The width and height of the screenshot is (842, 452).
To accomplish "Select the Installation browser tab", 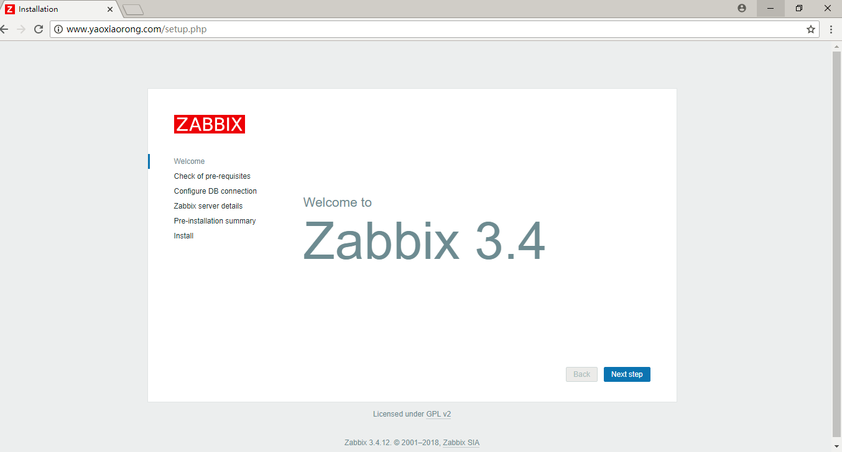I will (x=59, y=9).
